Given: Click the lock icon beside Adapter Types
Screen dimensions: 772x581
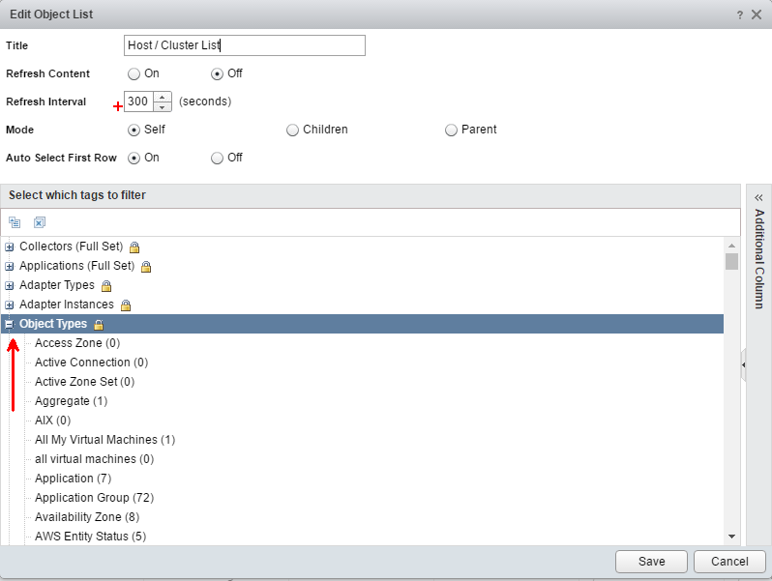Looking at the screenshot, I should (x=106, y=286).
